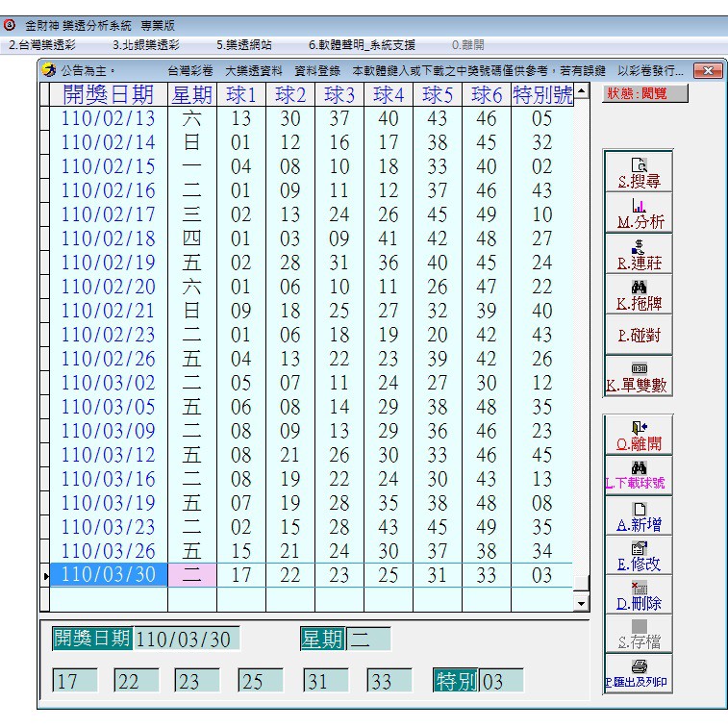Viewport: 728px width, 728px height.
Task: Open the 2.台灣樂透彩 menu
Action: 42,44
